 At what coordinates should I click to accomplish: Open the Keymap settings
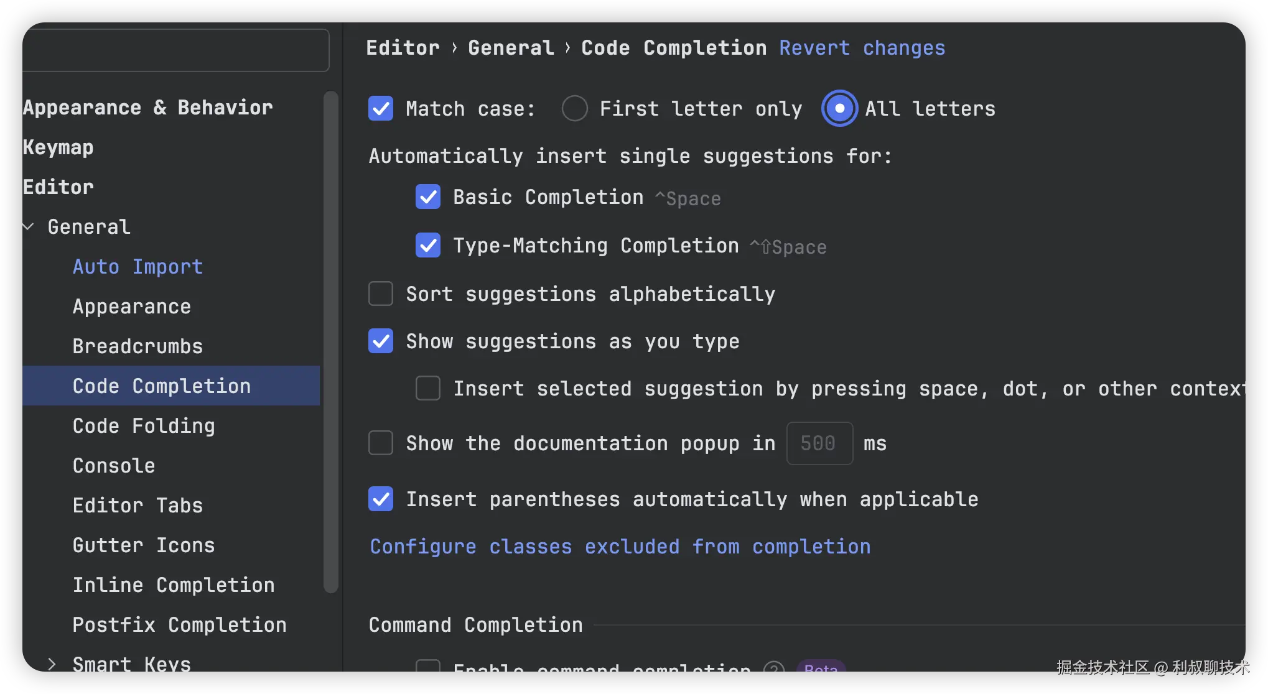tap(58, 147)
